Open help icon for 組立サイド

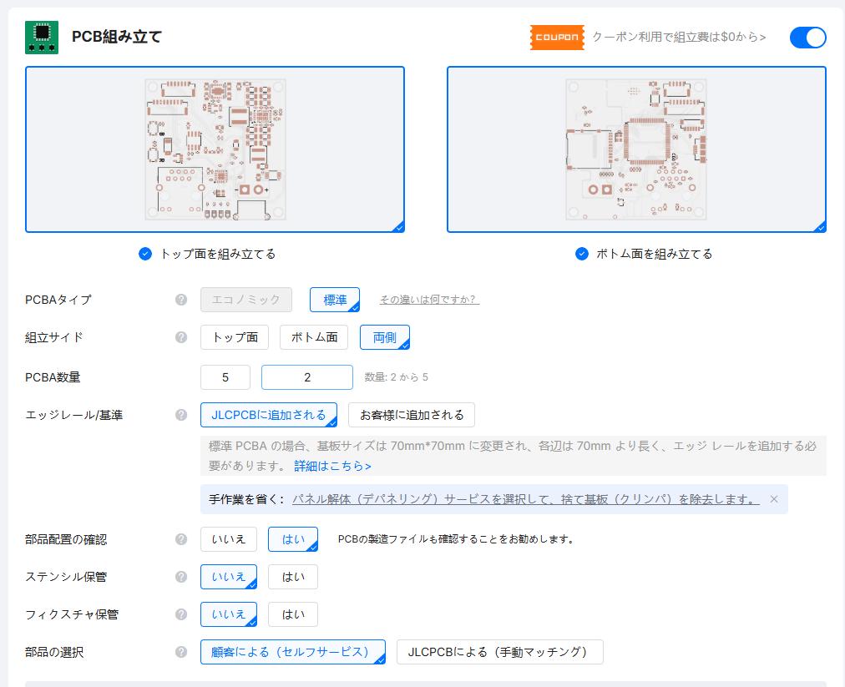coord(181,337)
